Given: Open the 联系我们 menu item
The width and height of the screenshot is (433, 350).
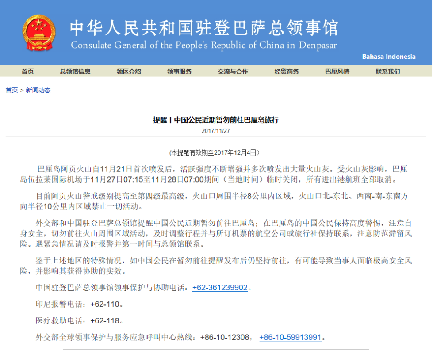Looking at the screenshot, I should (388, 72).
